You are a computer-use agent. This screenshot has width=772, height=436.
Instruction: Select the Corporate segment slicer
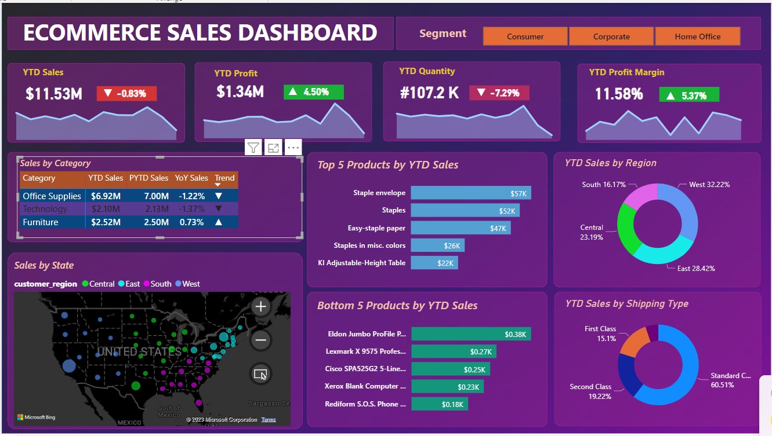click(611, 36)
